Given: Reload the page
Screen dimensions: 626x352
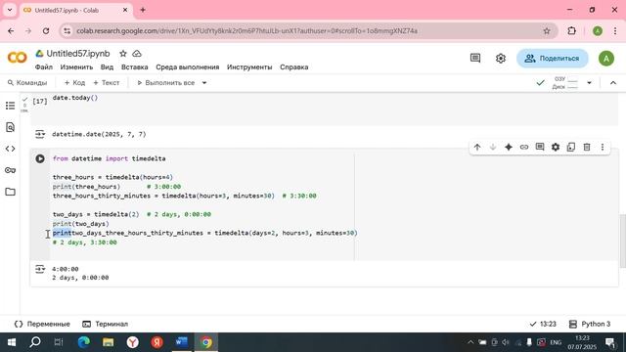Looking at the screenshot, I should pyautogui.click(x=46, y=31).
